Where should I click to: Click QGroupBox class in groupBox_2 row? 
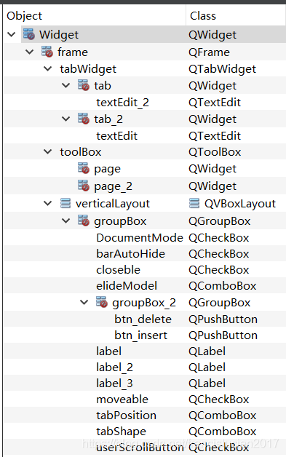coord(219,303)
